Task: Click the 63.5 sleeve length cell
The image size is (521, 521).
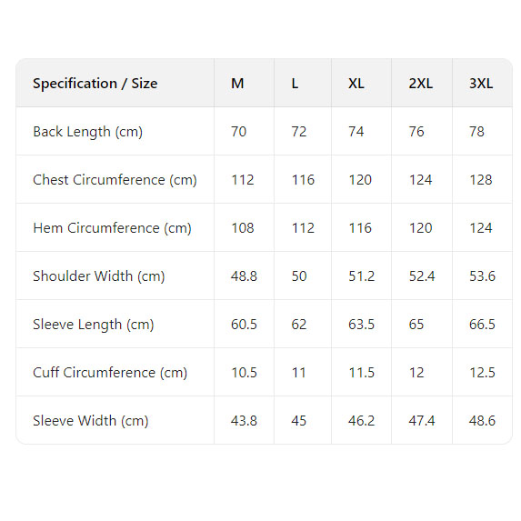Action: 362,325
